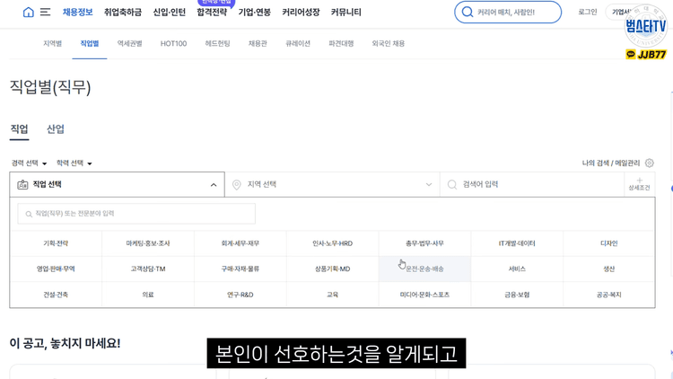Switch to the 산업 tab
Screen dimensions: 673x379
[x=56, y=129]
